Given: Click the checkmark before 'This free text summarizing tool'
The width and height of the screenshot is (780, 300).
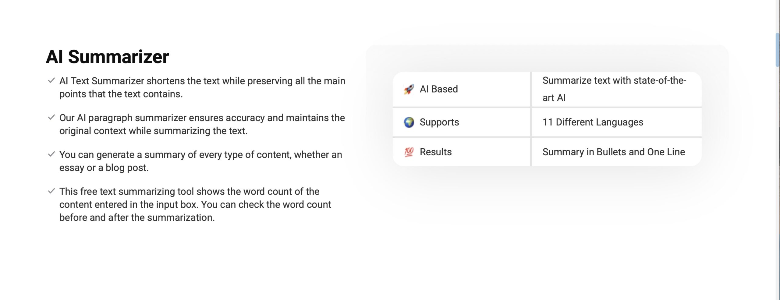Looking at the screenshot, I should click(51, 191).
